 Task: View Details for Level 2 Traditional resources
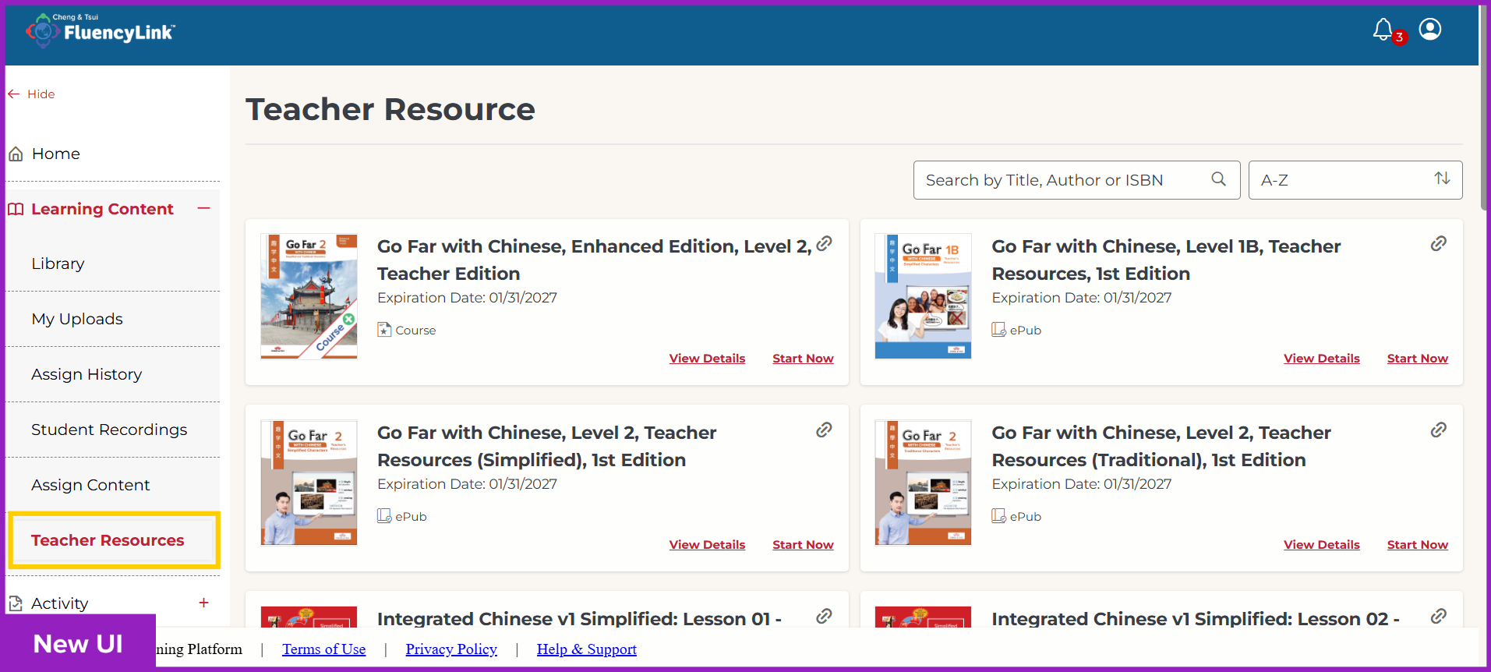coord(1322,545)
